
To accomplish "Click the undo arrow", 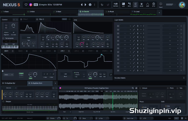I will (102, 5).
